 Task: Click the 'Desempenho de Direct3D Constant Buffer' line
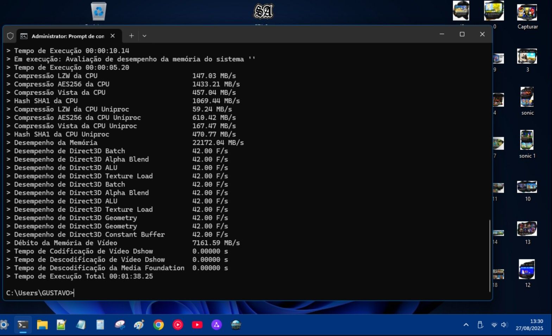117,234
